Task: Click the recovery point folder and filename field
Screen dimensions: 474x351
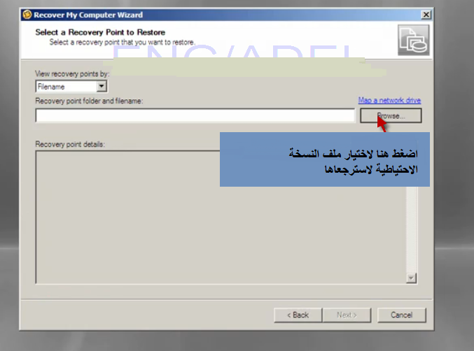Action: pos(195,115)
